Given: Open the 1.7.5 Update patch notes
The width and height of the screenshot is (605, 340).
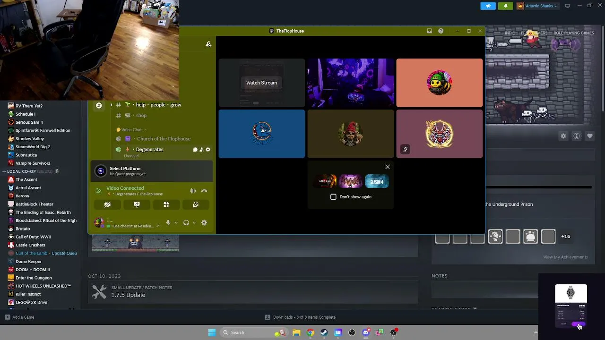Looking at the screenshot, I should [x=253, y=292].
